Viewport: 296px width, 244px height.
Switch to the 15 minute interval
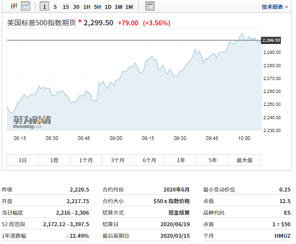pos(66,7)
